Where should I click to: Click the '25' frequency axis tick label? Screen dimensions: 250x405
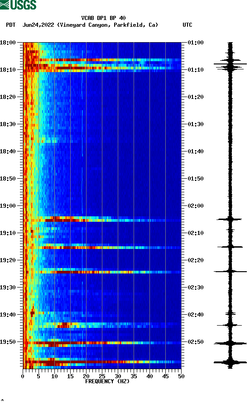point(102,376)
